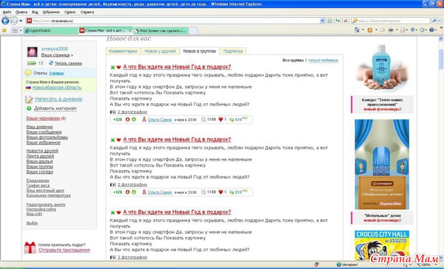Image resolution: width=444 pixels, height=269 pixels.
Task: Open the 2 новых answers link
Action: (x=56, y=73)
